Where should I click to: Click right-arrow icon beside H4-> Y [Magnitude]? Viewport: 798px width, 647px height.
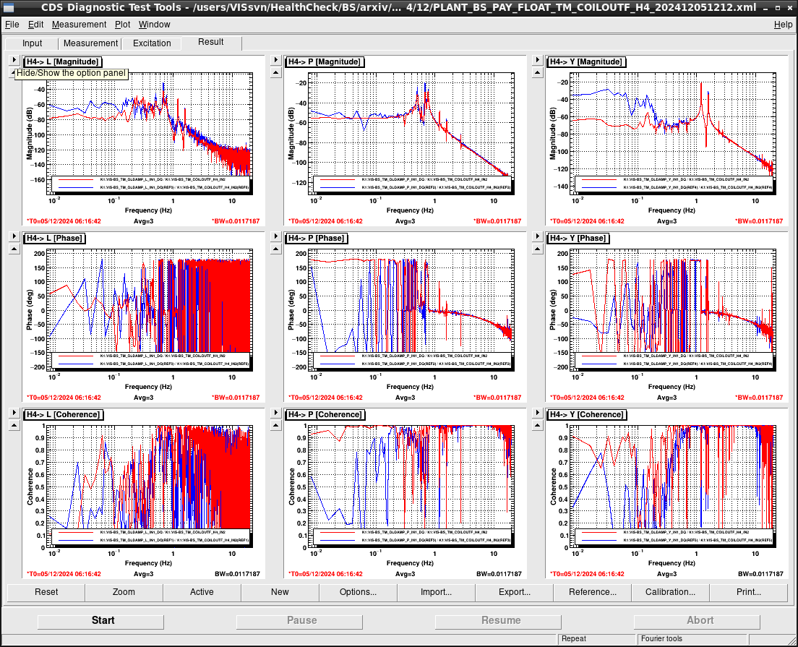[x=538, y=60]
